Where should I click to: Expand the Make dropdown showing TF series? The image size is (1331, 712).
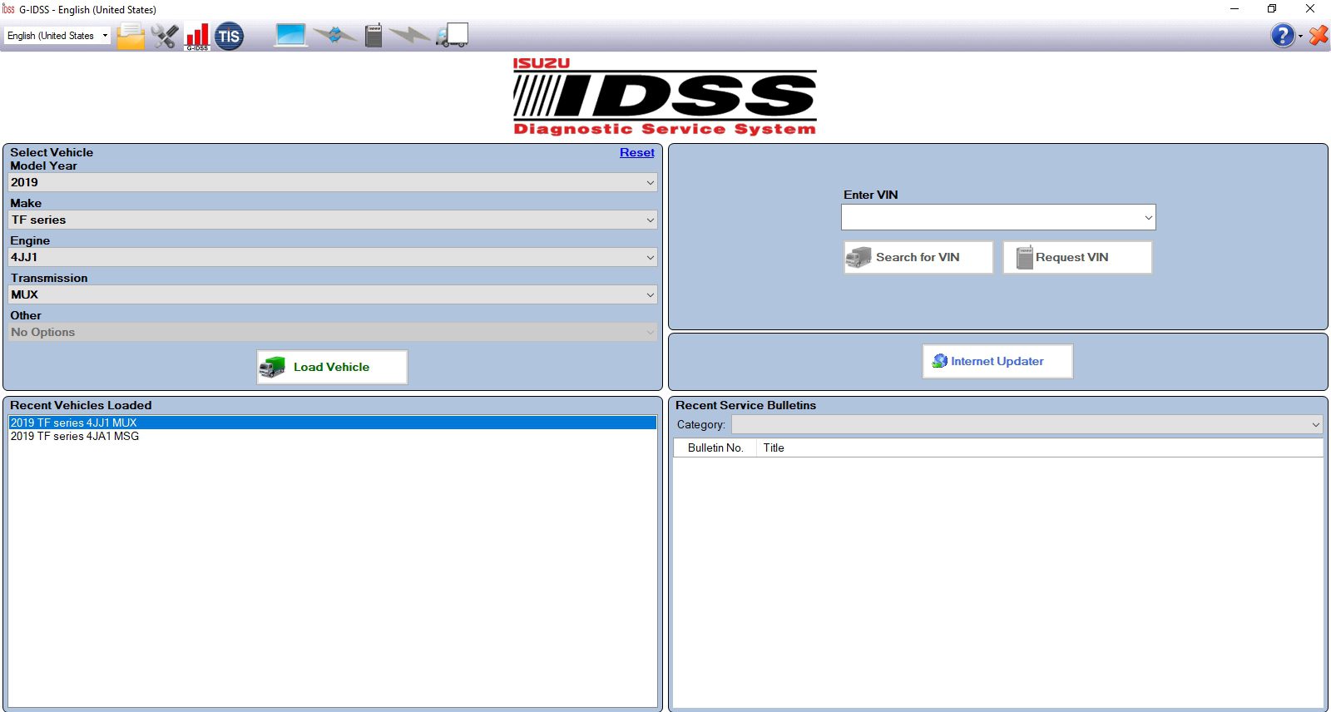click(x=333, y=220)
